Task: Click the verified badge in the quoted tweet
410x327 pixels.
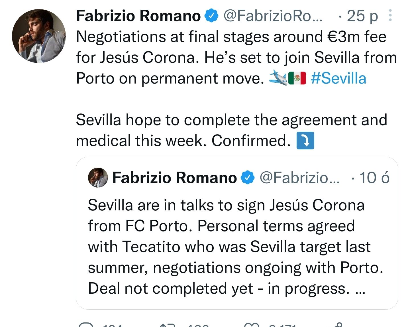Action: (248, 178)
